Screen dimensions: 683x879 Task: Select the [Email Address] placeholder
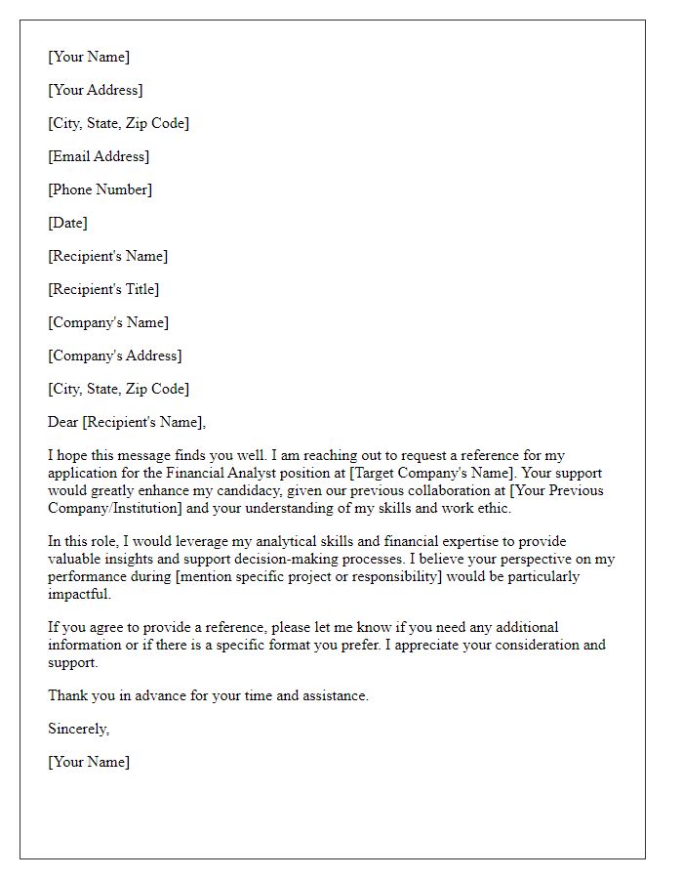coord(99,156)
